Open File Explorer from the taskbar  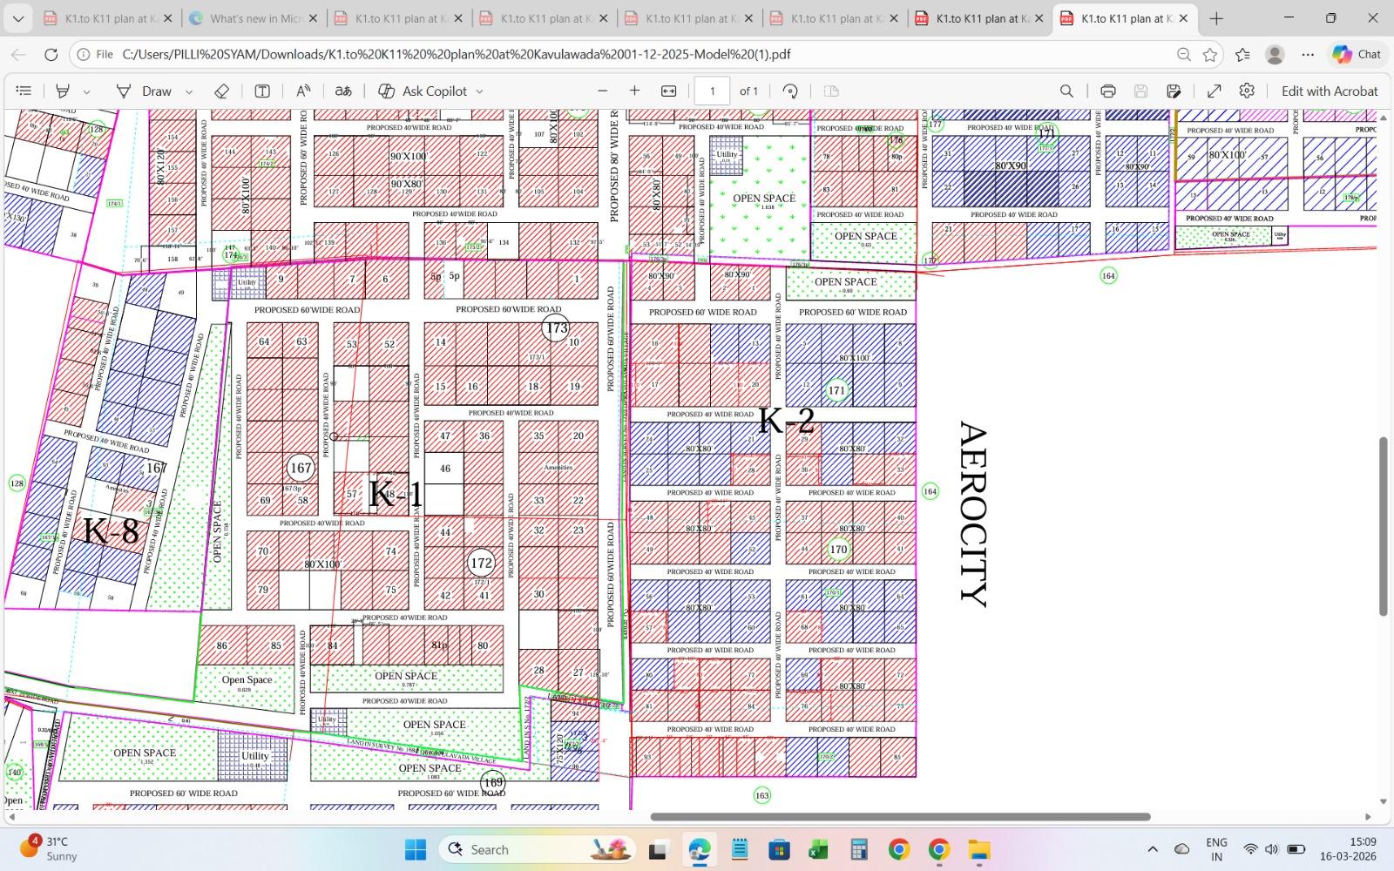[979, 849]
